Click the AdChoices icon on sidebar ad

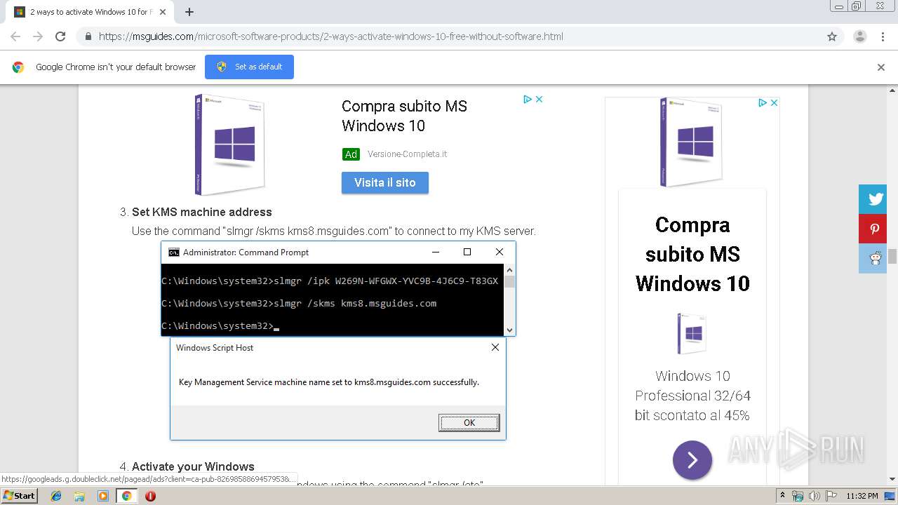(763, 102)
